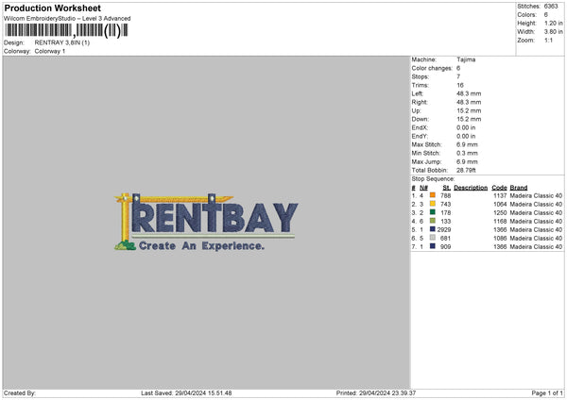
Task: Click the RENTBAY embroidery design preview
Action: pos(206,222)
